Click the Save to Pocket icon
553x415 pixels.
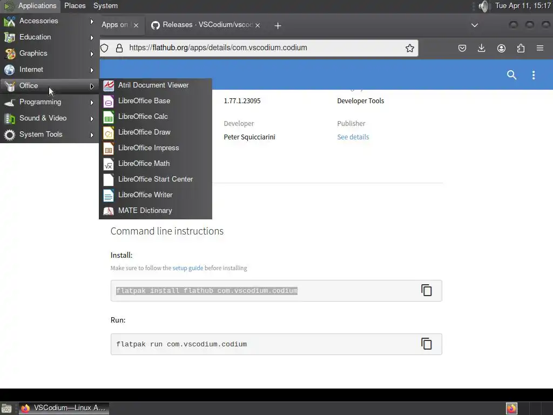click(462, 48)
